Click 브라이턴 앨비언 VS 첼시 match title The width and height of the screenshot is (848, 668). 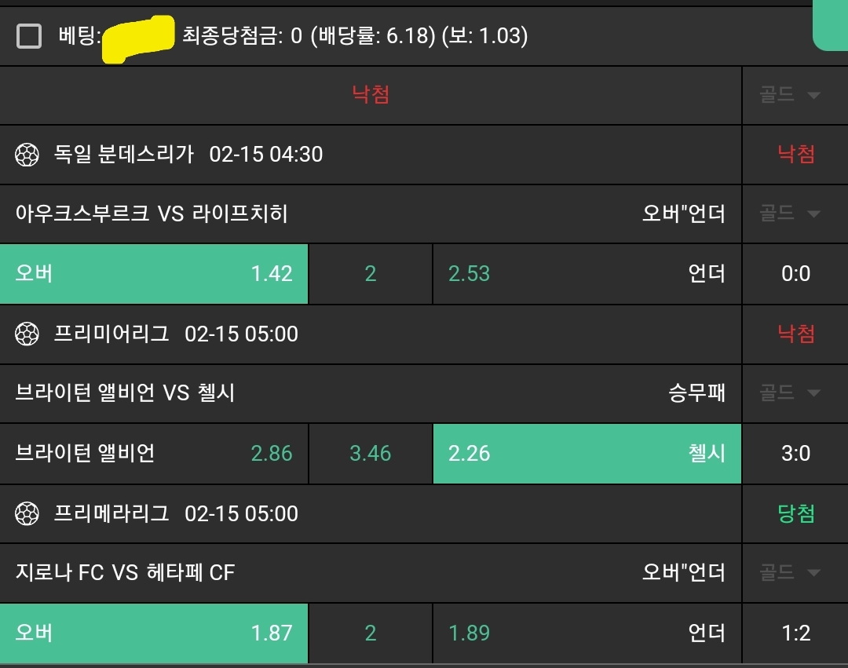[125, 393]
